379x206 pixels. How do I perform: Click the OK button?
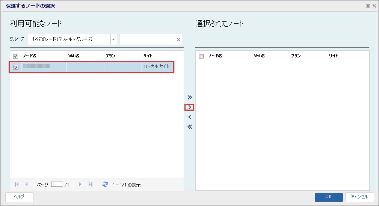tap(329, 197)
